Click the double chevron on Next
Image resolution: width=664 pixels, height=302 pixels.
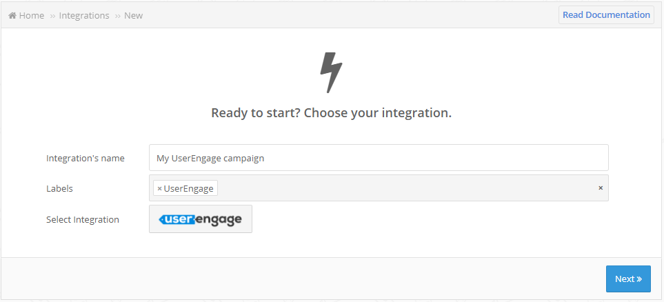[639, 279]
